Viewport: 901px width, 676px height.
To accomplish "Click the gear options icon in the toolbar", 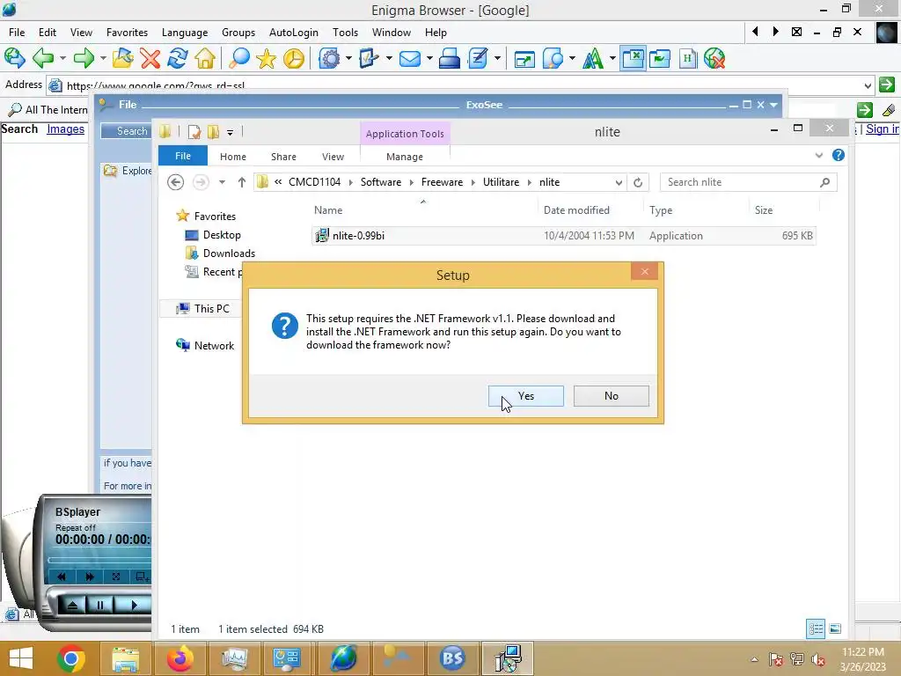I will (329, 58).
